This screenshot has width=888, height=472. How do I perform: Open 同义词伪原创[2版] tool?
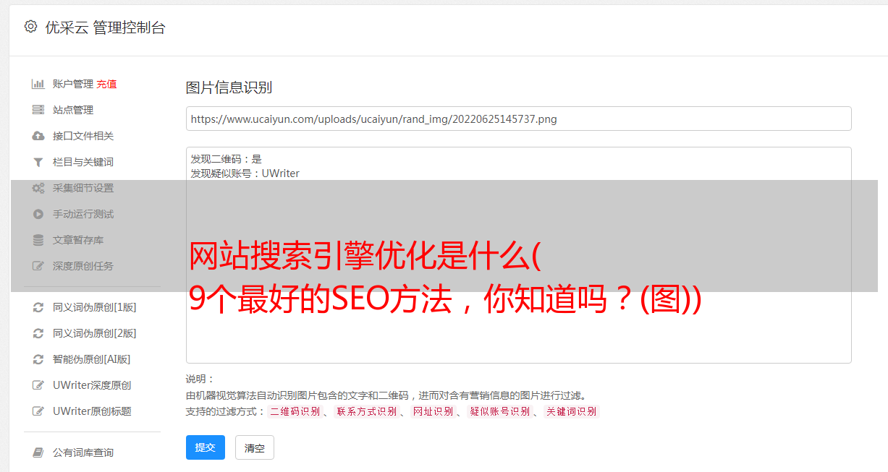pos(94,333)
